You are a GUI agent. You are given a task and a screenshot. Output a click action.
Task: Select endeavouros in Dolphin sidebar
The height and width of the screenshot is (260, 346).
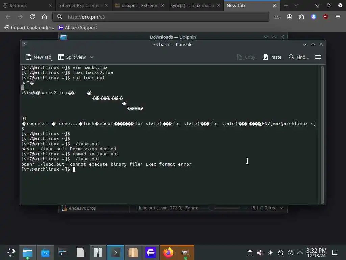pyautogui.click(x=79, y=208)
